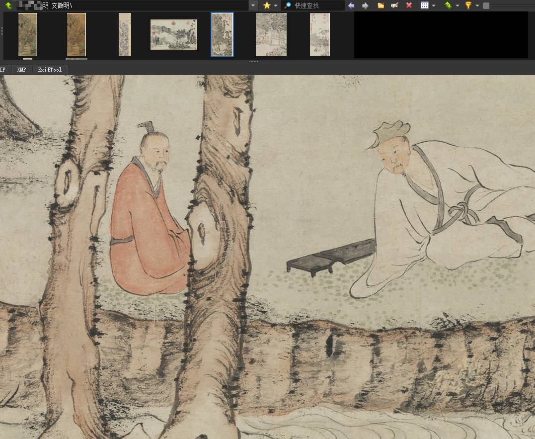Go back with the left arrow icon
535x439 pixels.
[x=351, y=5]
